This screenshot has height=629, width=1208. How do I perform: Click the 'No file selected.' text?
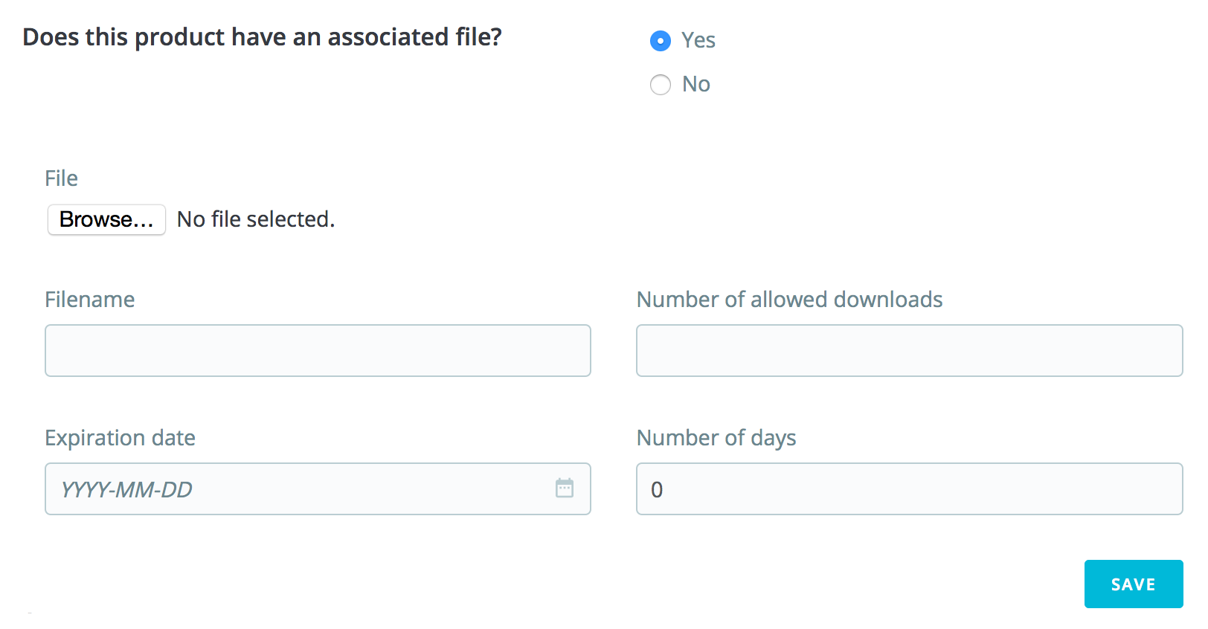256,220
